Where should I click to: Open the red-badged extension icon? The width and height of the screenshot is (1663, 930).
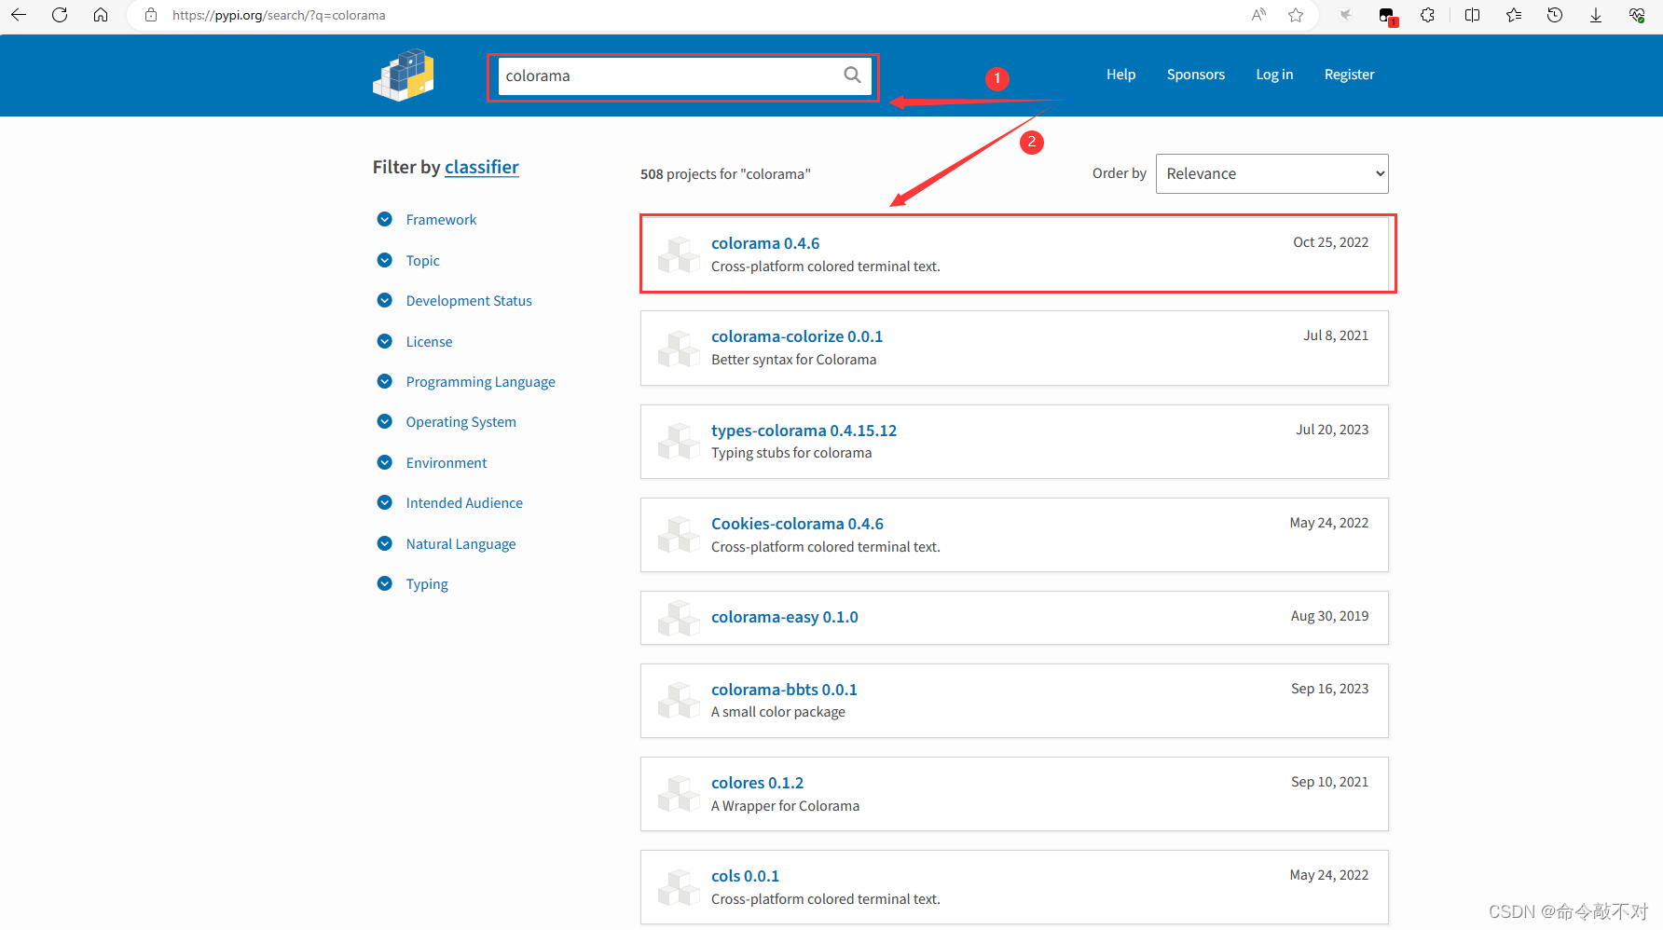click(x=1387, y=16)
